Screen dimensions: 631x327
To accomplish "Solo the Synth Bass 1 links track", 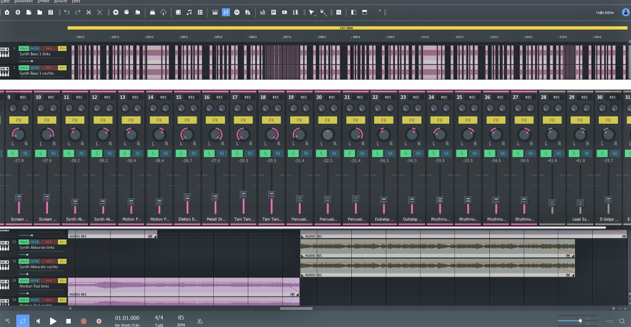I will [x=23, y=48].
